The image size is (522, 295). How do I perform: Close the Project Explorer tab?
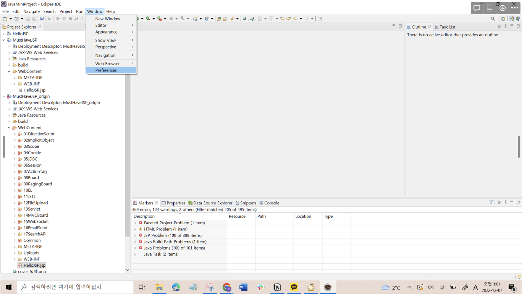pyautogui.click(x=40, y=27)
